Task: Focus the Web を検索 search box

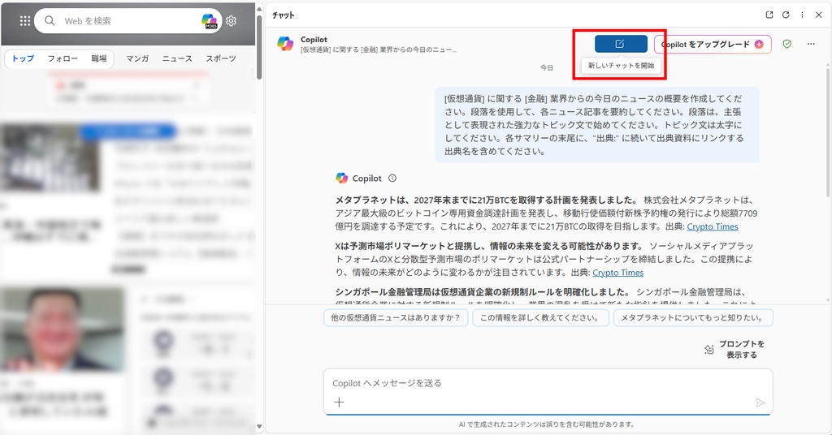Action: click(x=128, y=20)
